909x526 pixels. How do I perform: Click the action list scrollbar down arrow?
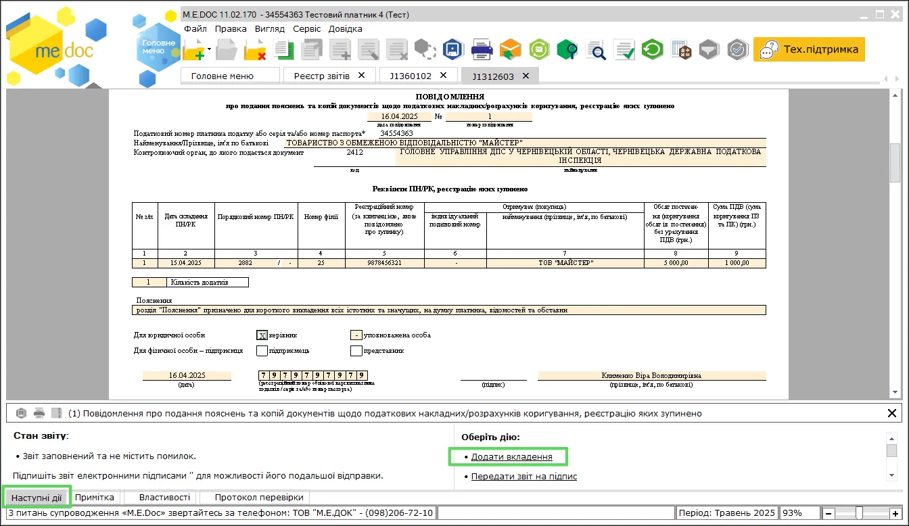tap(891, 475)
